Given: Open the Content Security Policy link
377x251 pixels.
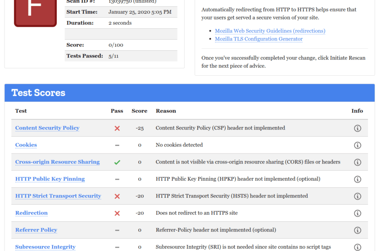Looking at the screenshot, I should point(47,128).
